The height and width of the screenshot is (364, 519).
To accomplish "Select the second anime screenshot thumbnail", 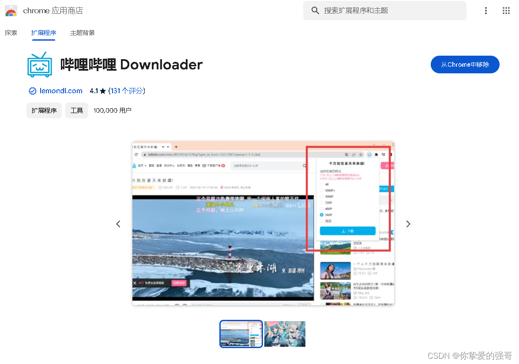I will pos(285,334).
